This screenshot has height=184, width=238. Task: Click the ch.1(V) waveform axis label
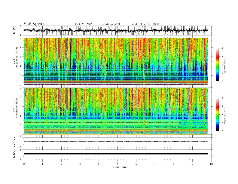tap(14, 31)
